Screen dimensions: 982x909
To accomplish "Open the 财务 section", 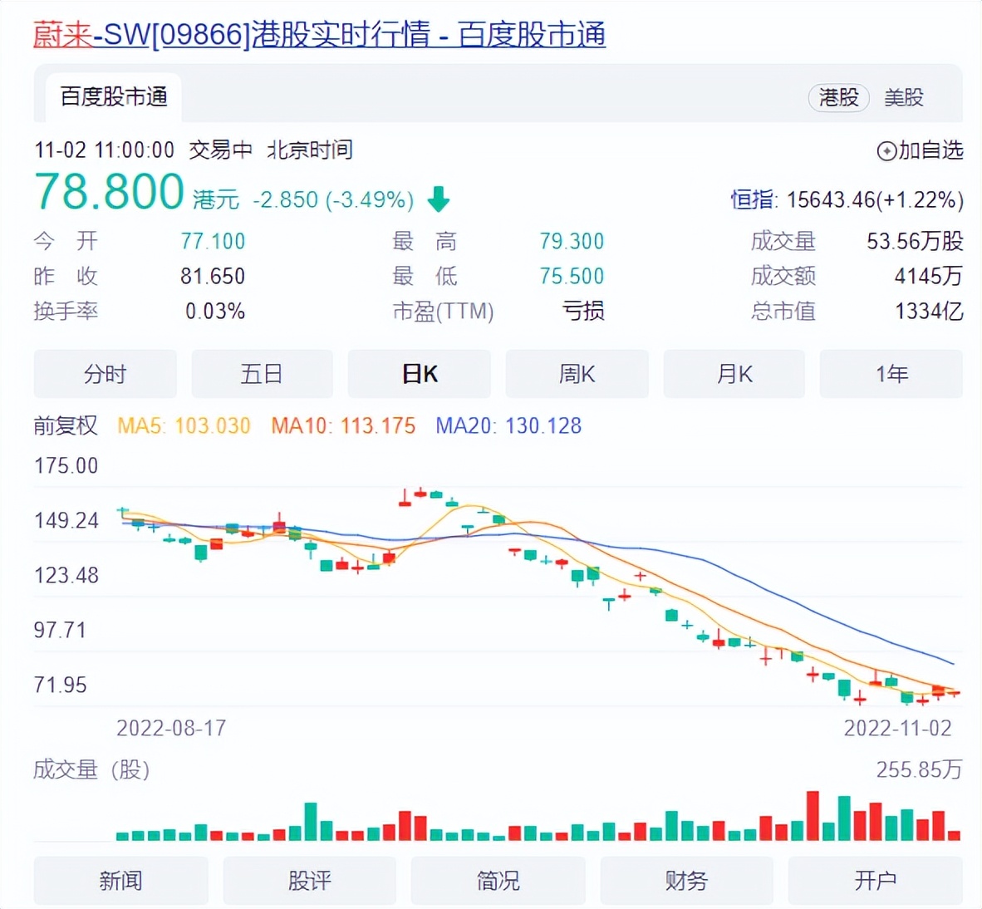I will coord(686,881).
